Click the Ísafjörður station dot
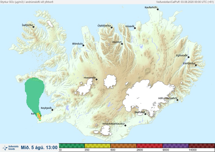 [34, 27]
